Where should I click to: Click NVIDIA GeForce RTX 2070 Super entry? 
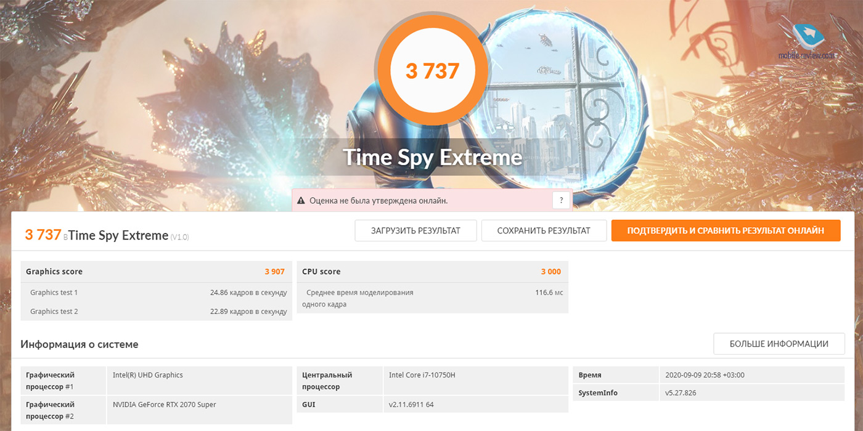click(165, 405)
